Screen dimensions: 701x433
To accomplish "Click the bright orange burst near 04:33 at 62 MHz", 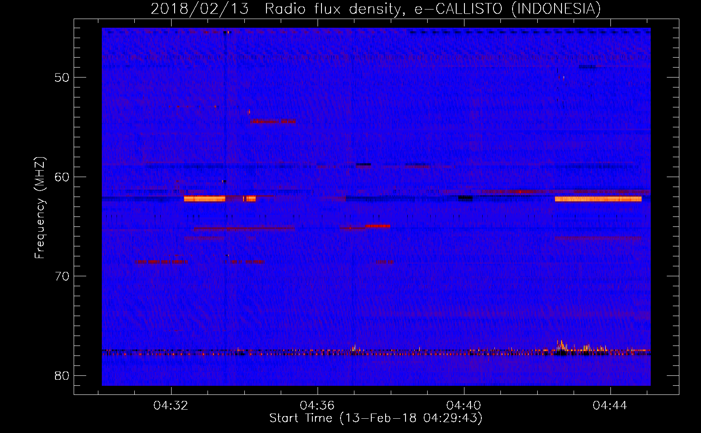I will point(204,199).
